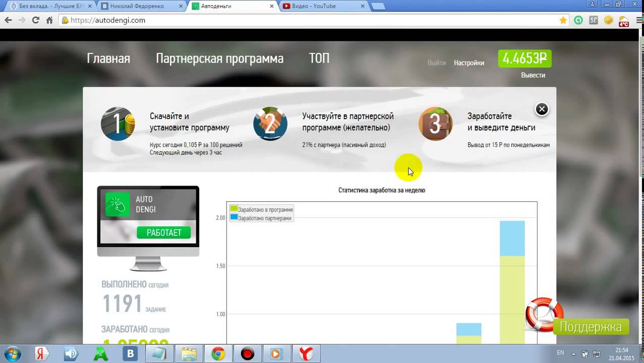The image size is (644, 363).
Task: Reload the autodengi.com page
Action: point(35,20)
